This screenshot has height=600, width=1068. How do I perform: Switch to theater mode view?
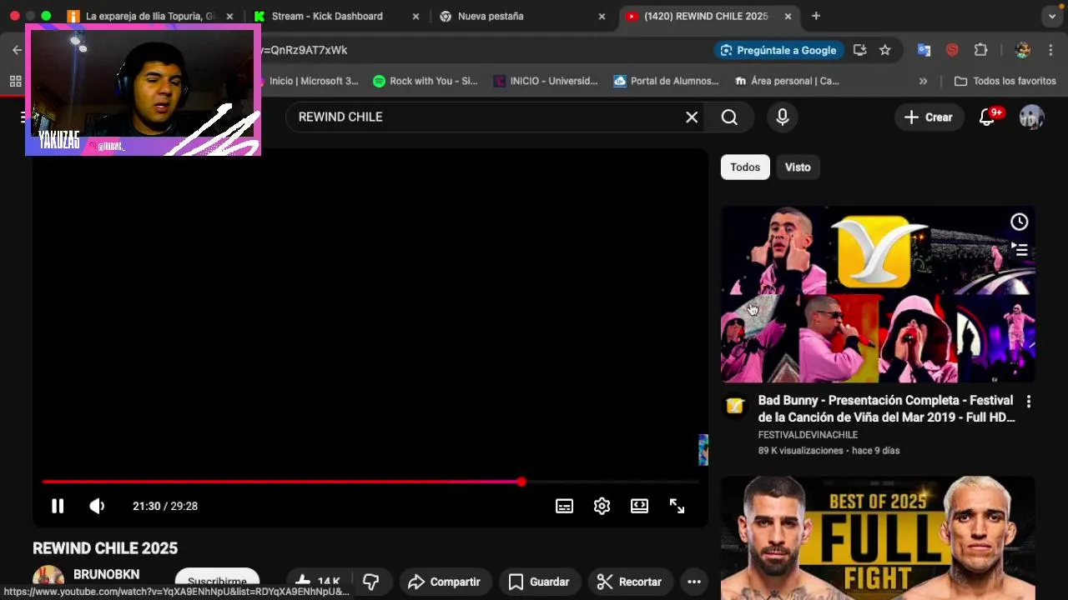click(x=639, y=506)
